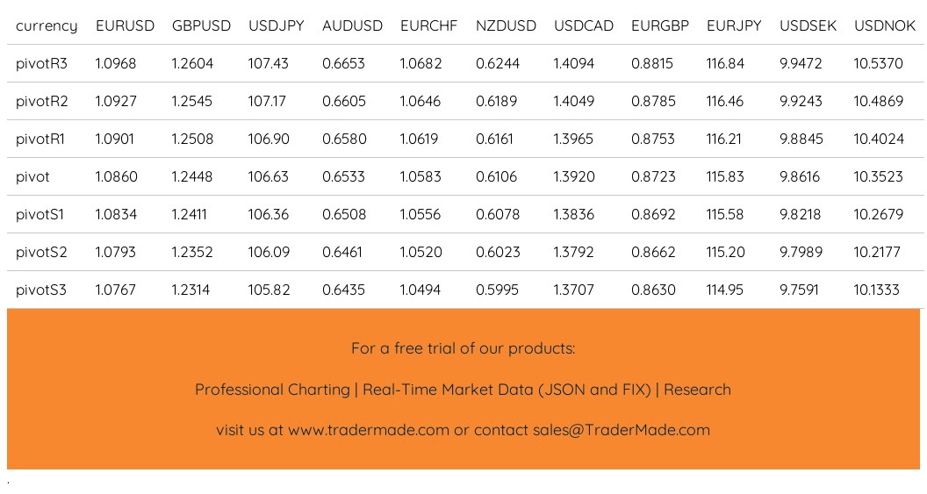Select Real-Time Market Data (JSON and FIX)
Screen dimensions: 927x494
[507, 390]
